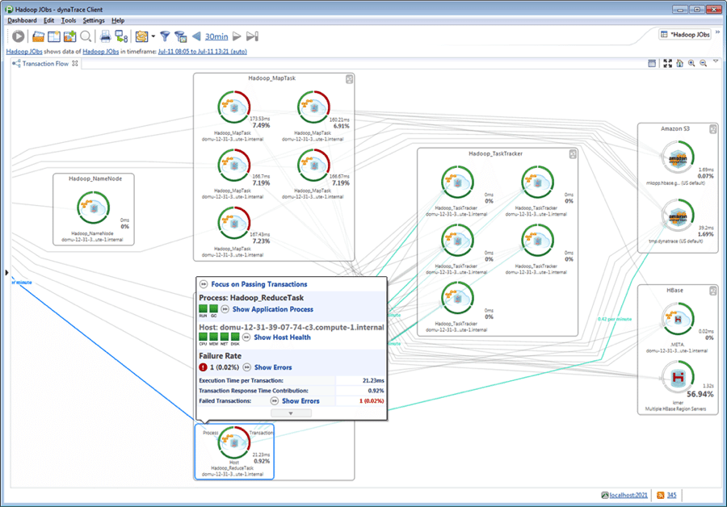Click the '21.23ms' Execution Time per Transaction value
Viewport: 727px width, 507px height.
(x=373, y=380)
